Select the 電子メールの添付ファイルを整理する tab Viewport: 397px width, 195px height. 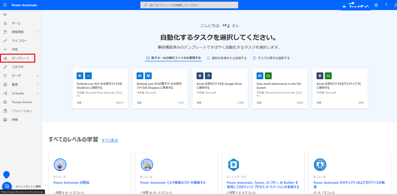coord(174,58)
